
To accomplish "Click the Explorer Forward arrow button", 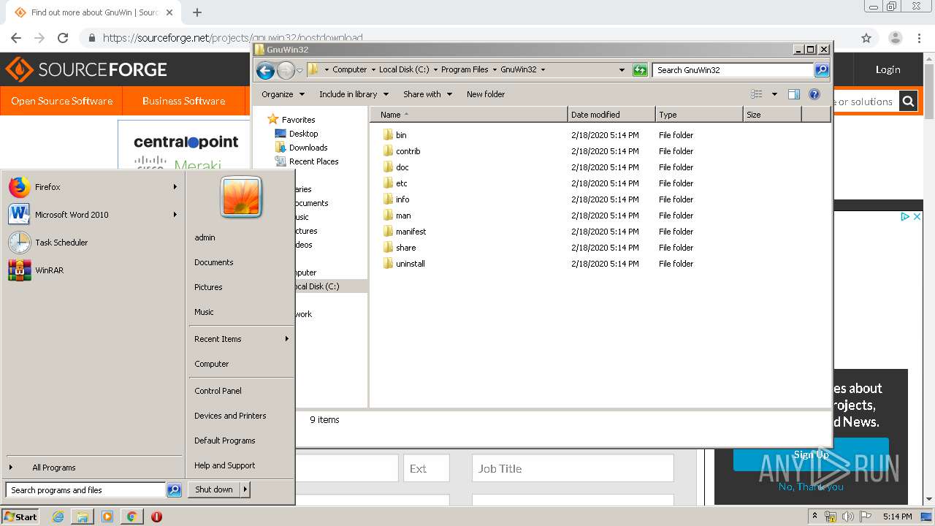I will click(x=286, y=70).
